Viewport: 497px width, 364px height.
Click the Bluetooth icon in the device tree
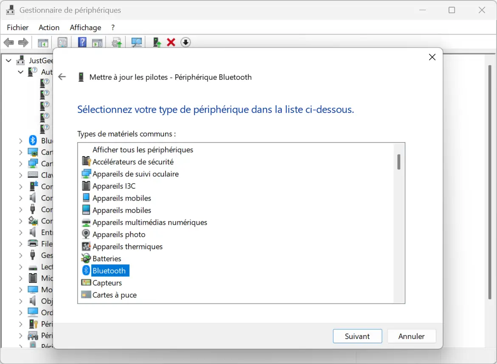point(33,140)
